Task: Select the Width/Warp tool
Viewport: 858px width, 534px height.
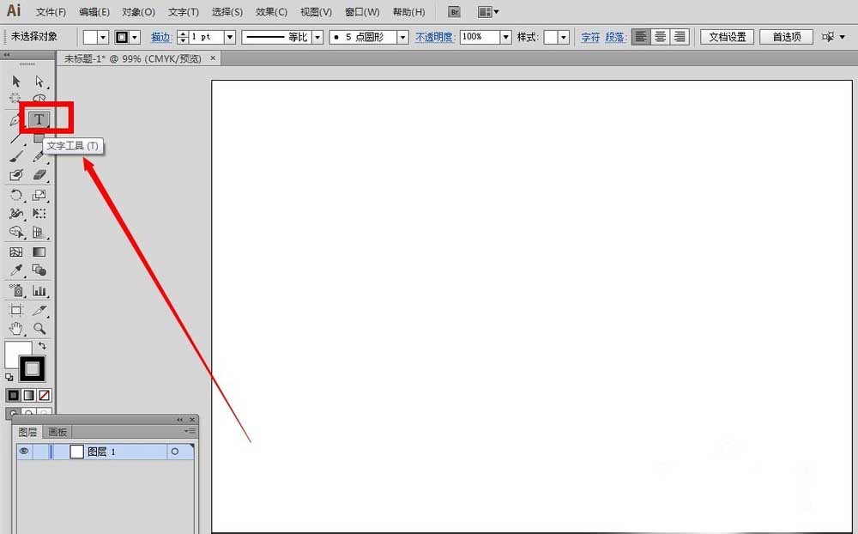Action: coord(15,214)
